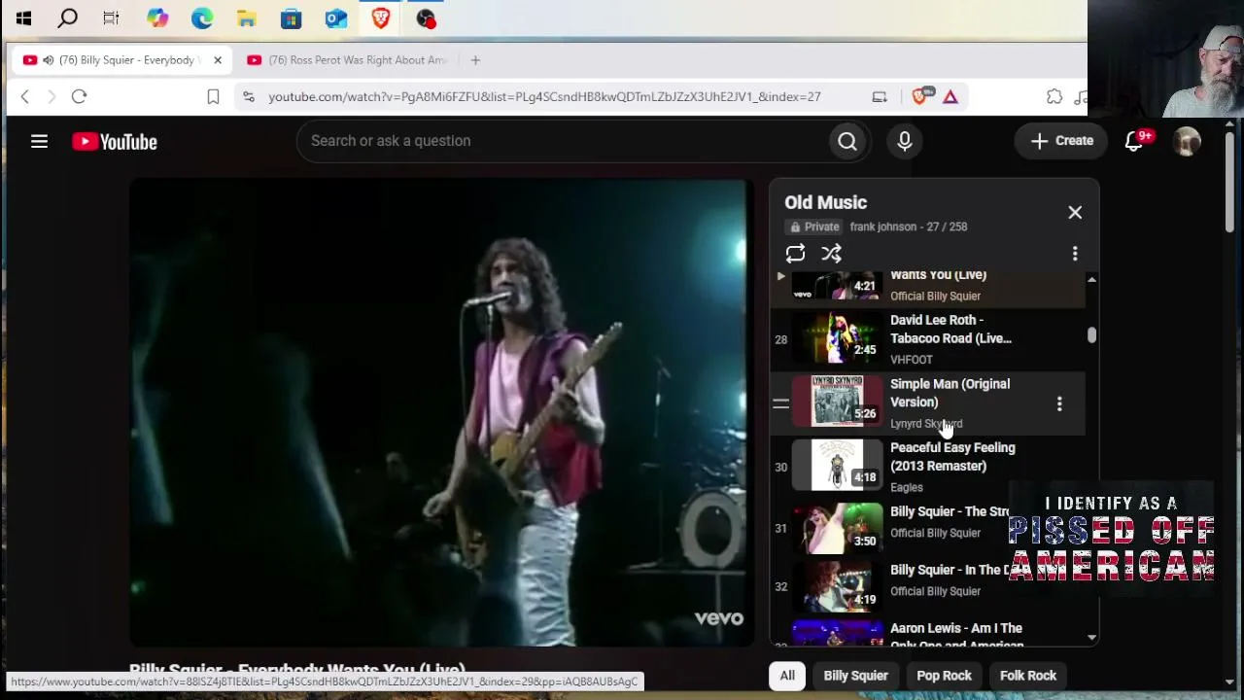Play Billy Squier - In The Dark video

click(949, 570)
